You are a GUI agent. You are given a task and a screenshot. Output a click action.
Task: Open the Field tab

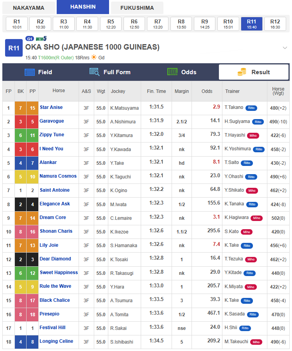38,72
